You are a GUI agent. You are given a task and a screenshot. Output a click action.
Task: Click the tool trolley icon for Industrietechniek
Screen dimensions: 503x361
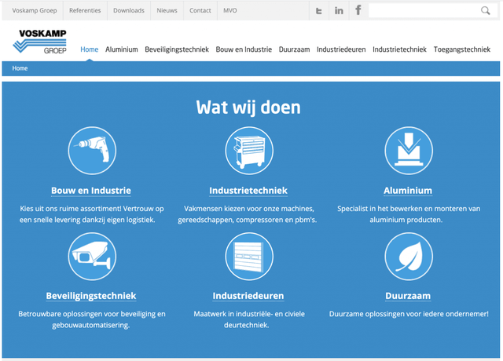(249, 151)
